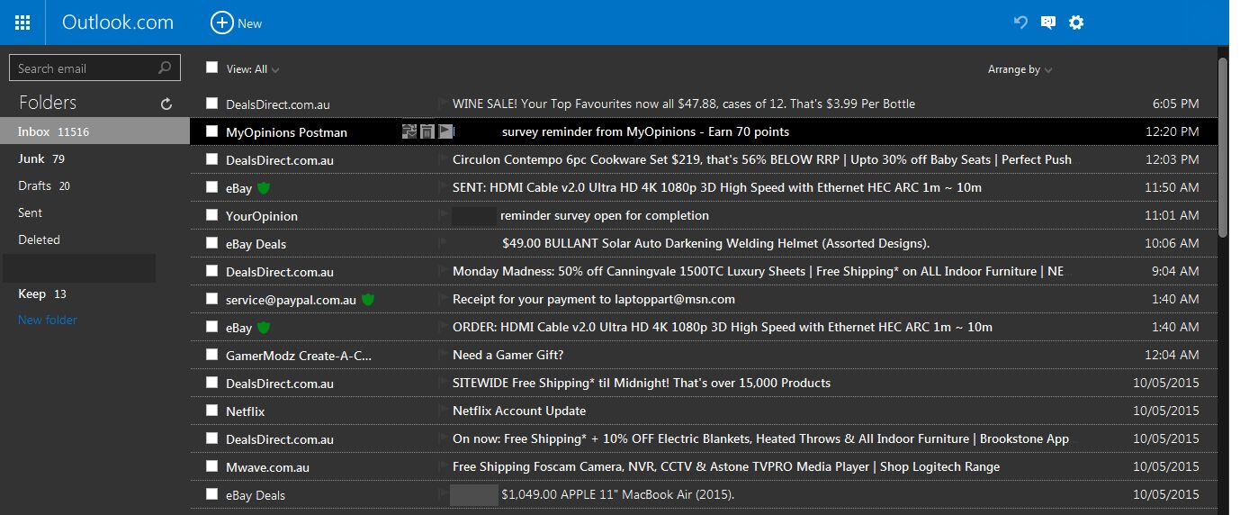
Task: Select the WINE SALE email checkbox
Action: 211,104
